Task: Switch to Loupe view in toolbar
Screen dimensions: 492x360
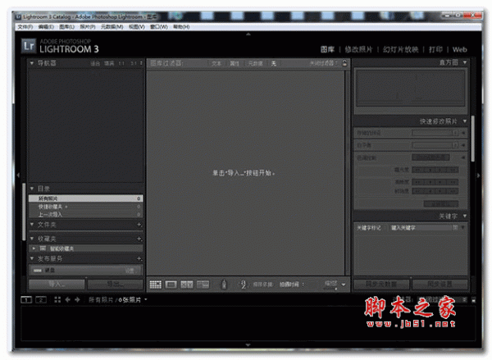Action: (x=171, y=285)
